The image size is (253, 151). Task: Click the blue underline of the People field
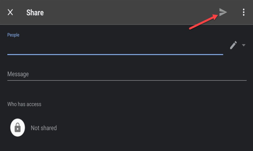pos(115,54)
